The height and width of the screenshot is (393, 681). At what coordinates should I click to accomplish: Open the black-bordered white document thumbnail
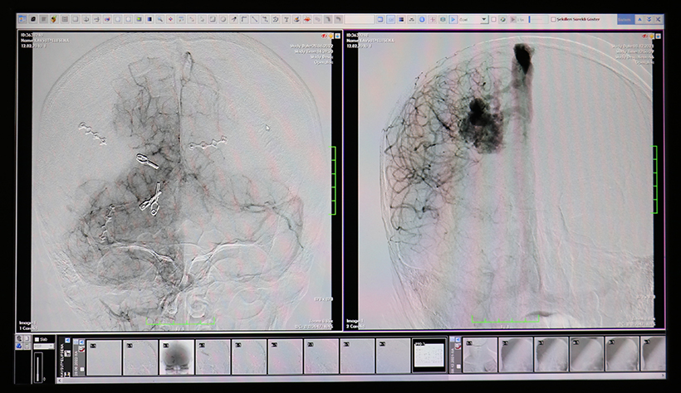click(429, 357)
